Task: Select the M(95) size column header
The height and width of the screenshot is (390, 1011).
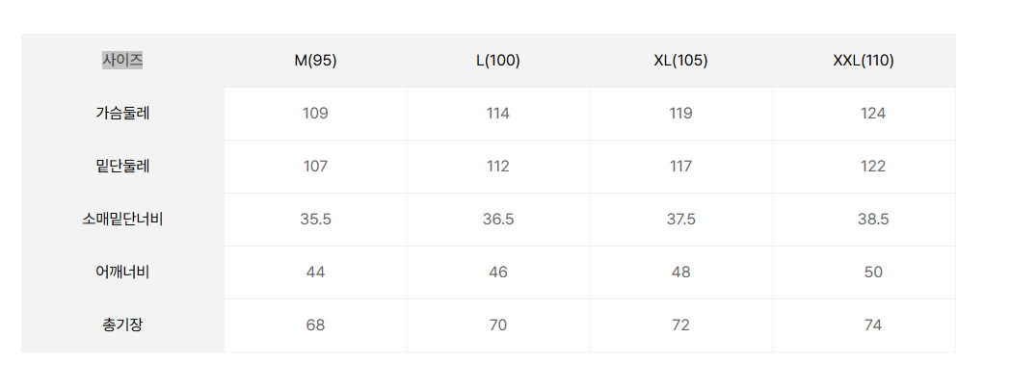Action: (x=315, y=61)
